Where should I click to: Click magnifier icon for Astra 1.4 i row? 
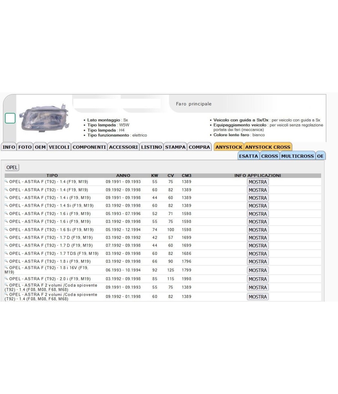tap(6, 197)
